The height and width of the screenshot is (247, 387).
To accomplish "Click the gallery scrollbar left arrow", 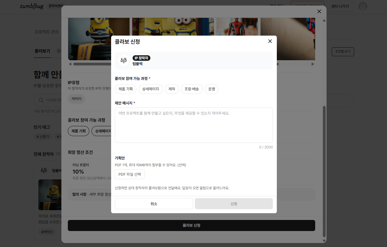I will click(70, 64).
